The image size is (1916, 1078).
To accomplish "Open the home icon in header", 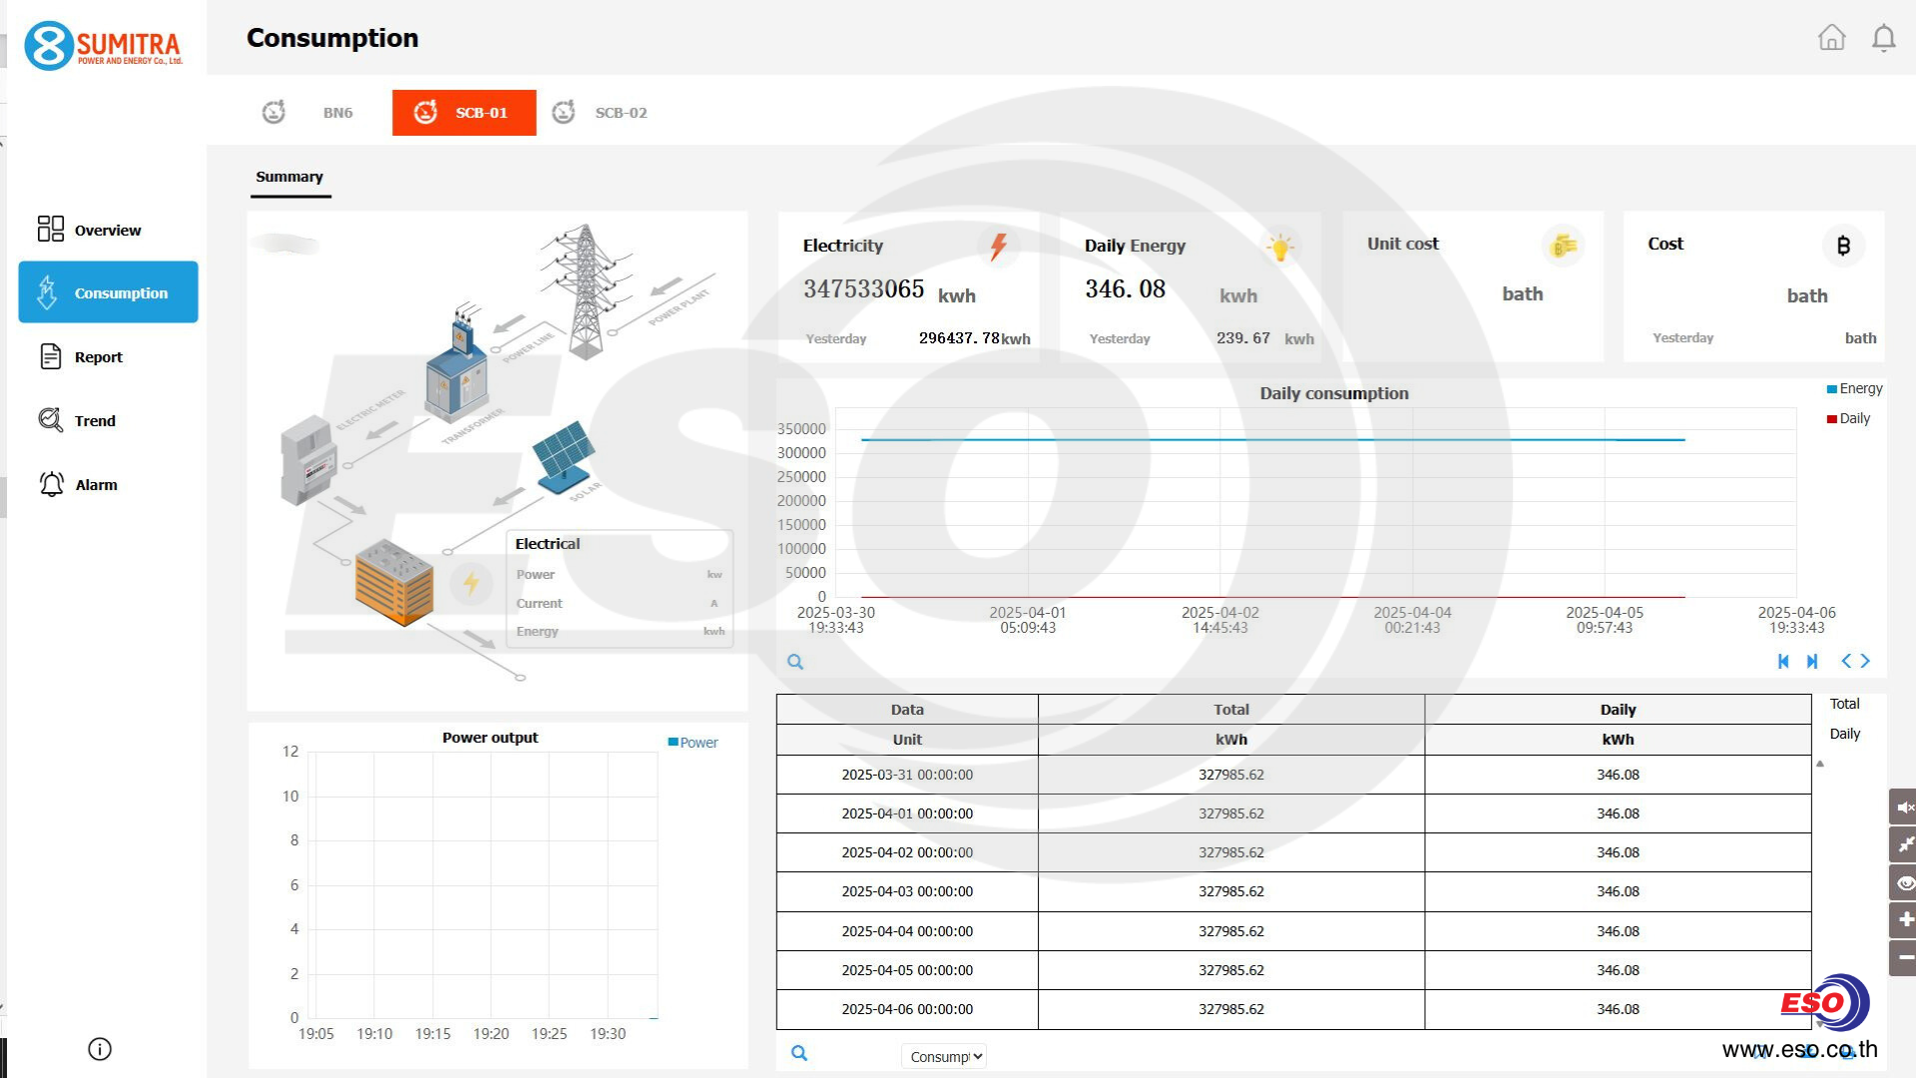I will point(1831,38).
